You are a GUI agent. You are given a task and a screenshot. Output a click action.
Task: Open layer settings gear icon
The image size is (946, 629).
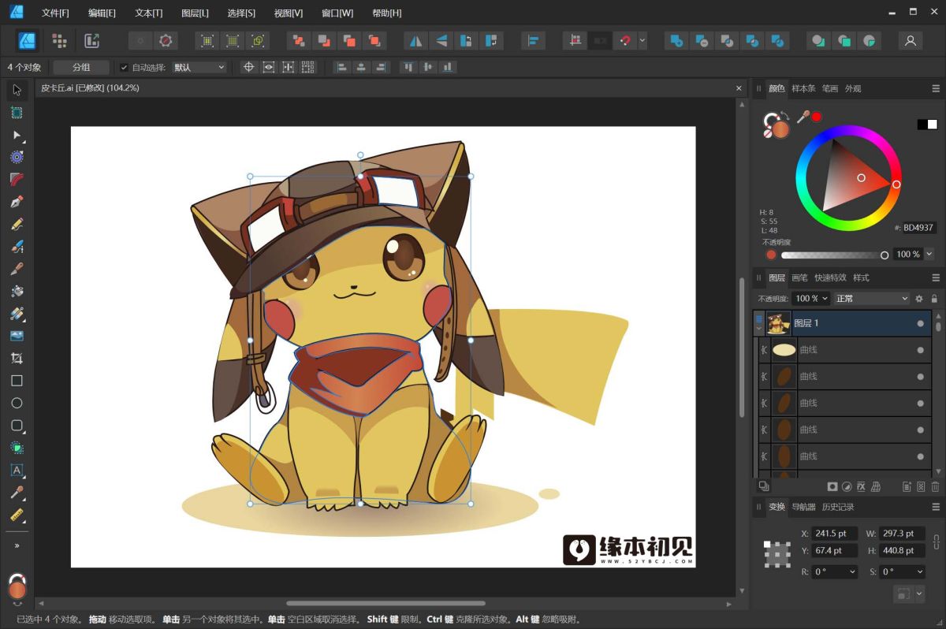tap(918, 299)
